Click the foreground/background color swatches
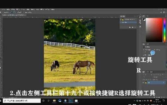The width and height of the screenshot is (167, 105). click(144, 19)
